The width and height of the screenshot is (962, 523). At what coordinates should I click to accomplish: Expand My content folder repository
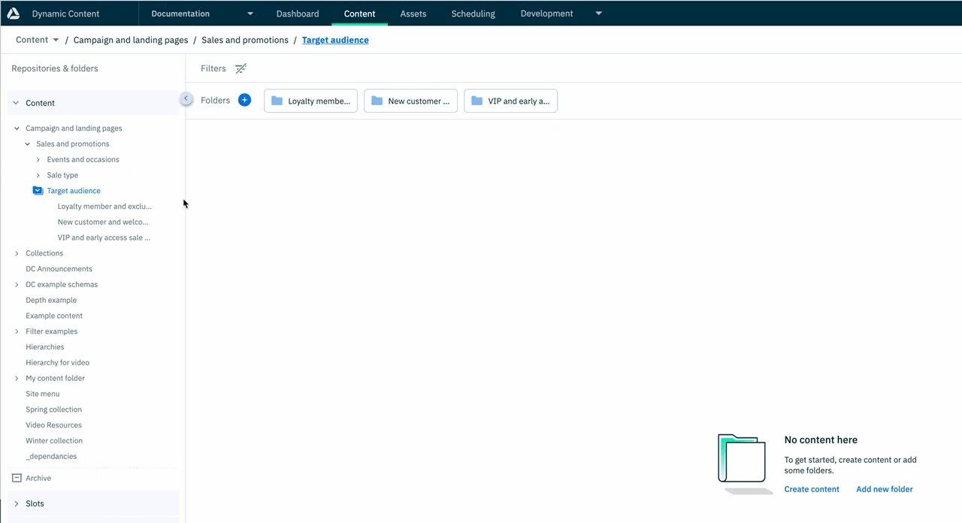pos(17,379)
